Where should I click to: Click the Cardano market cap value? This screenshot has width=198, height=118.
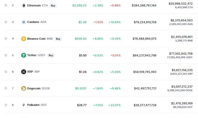145,22
